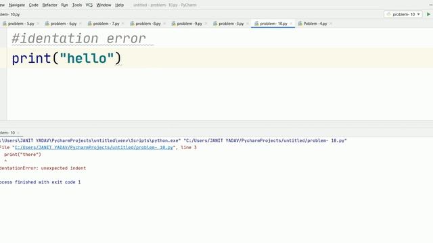Open the traceback link to problem- 10.py
Viewport: 433px width, 243px height.
[94, 148]
